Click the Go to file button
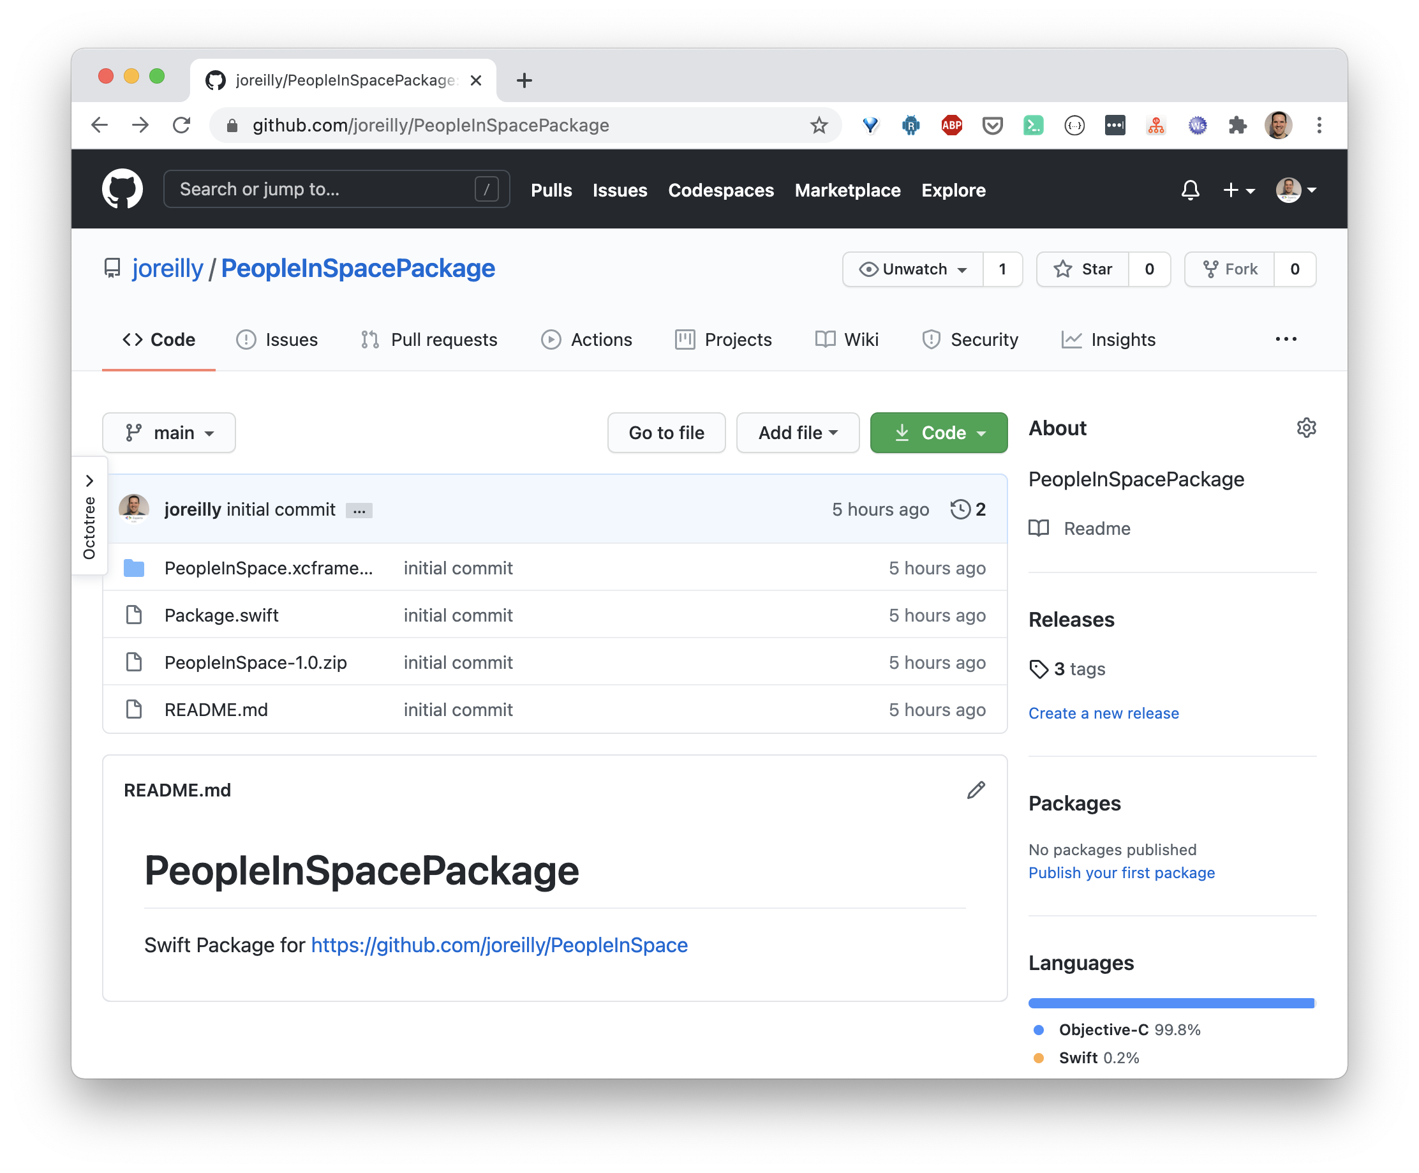The image size is (1419, 1173). click(x=666, y=433)
